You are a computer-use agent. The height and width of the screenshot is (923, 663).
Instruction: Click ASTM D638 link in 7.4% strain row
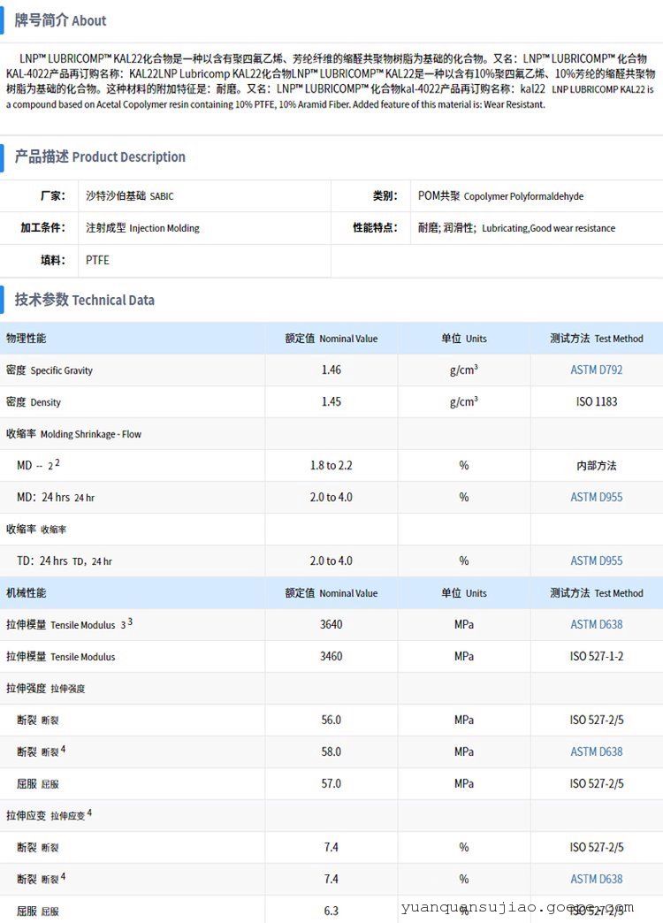[596, 879]
